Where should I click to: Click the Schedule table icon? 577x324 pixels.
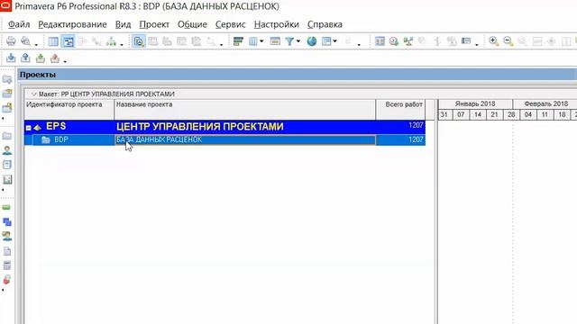click(380, 41)
